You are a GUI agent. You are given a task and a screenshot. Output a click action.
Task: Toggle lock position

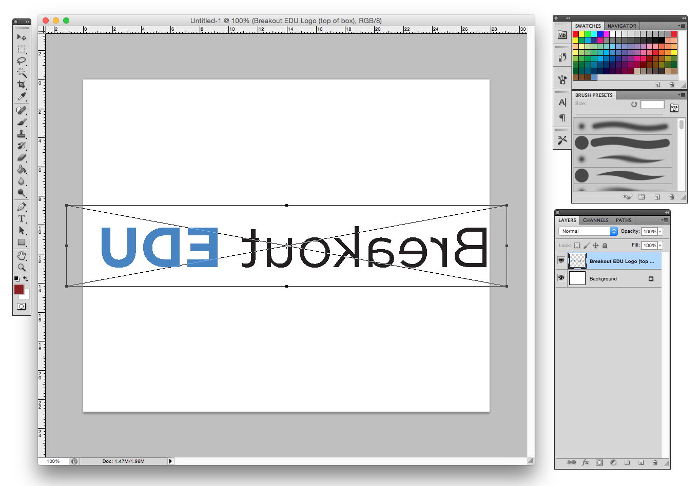click(595, 246)
